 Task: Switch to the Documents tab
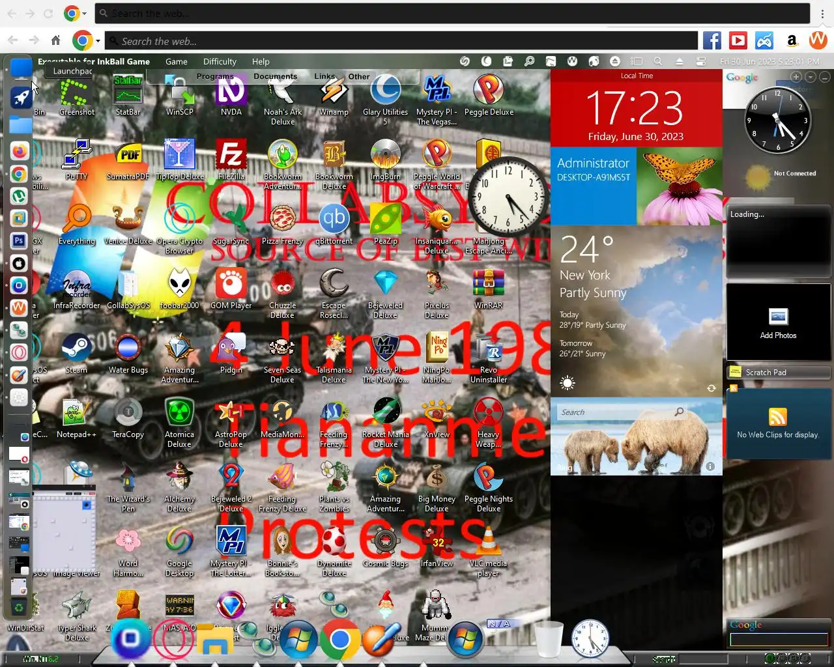coord(275,76)
